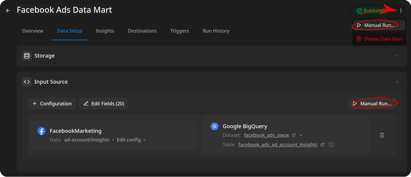Click the Input Source code icon
The width and height of the screenshot is (411, 177).
(x=27, y=82)
